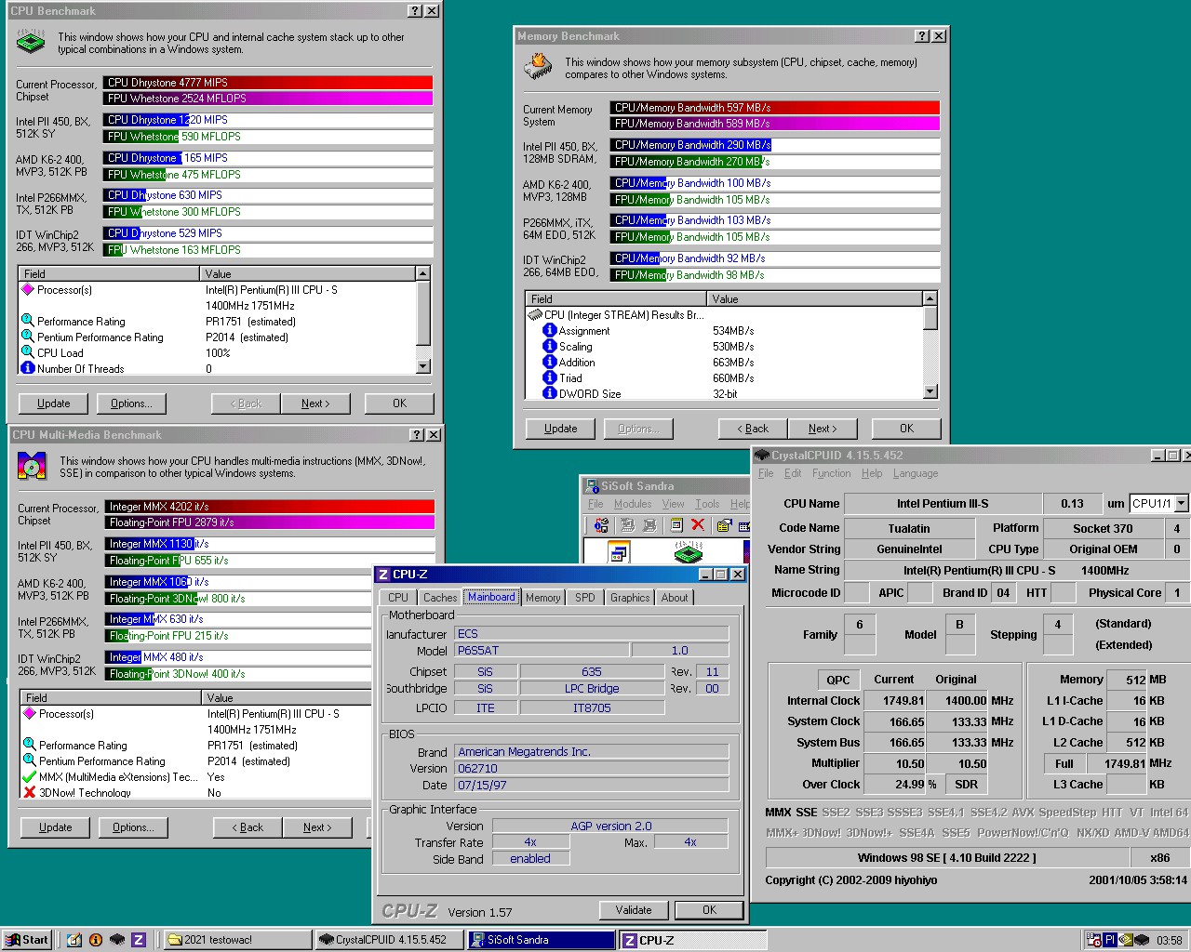Switch to CrystalCPUID 4.15.5.452 taskbar button
1191x952 pixels.
(389, 940)
